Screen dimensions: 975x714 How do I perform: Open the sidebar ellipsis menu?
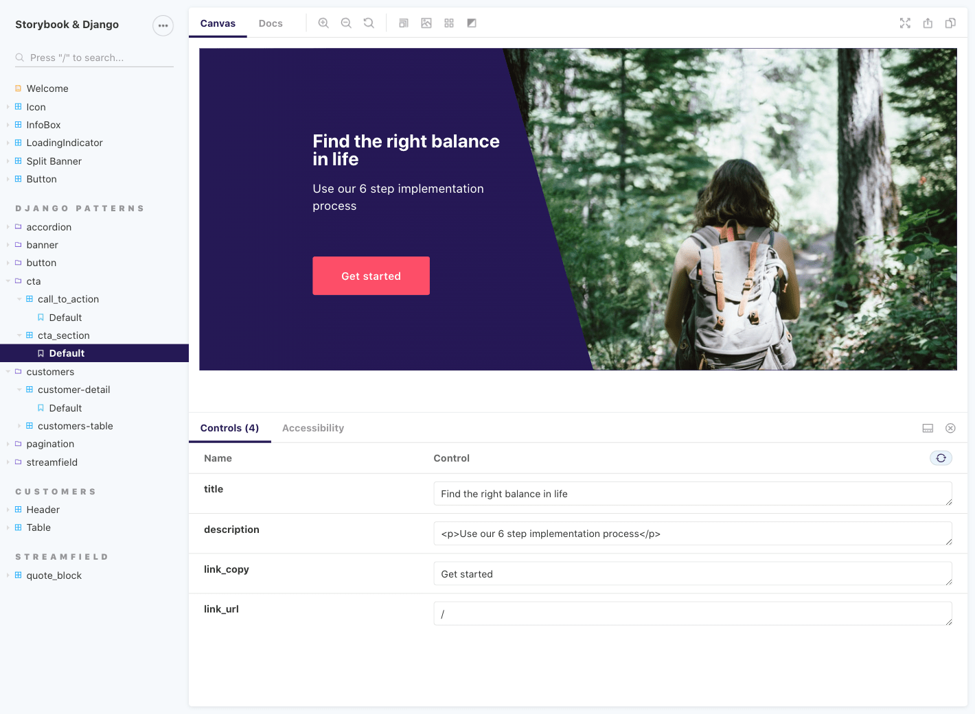[x=163, y=25]
